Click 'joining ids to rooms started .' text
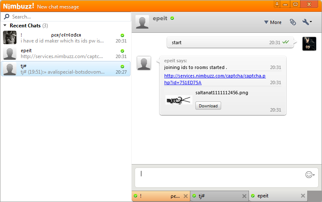Screen dimensions: 322x202 point(195,67)
